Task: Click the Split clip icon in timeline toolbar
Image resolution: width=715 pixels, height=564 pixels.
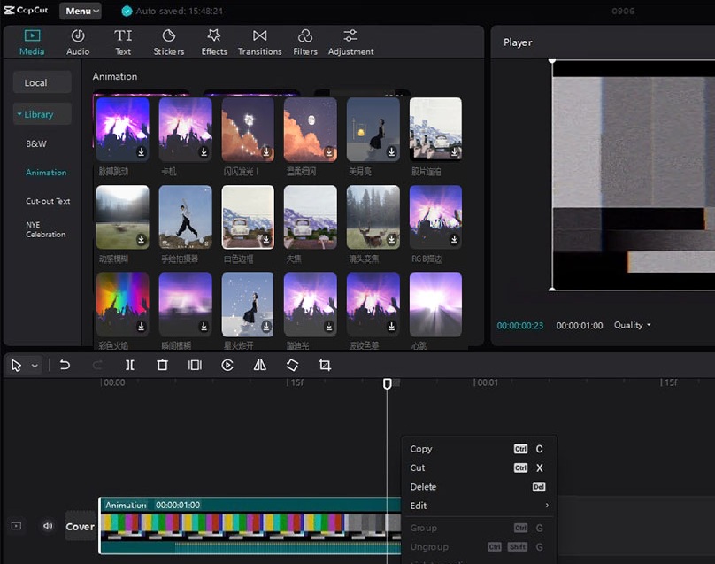Action: [130, 365]
